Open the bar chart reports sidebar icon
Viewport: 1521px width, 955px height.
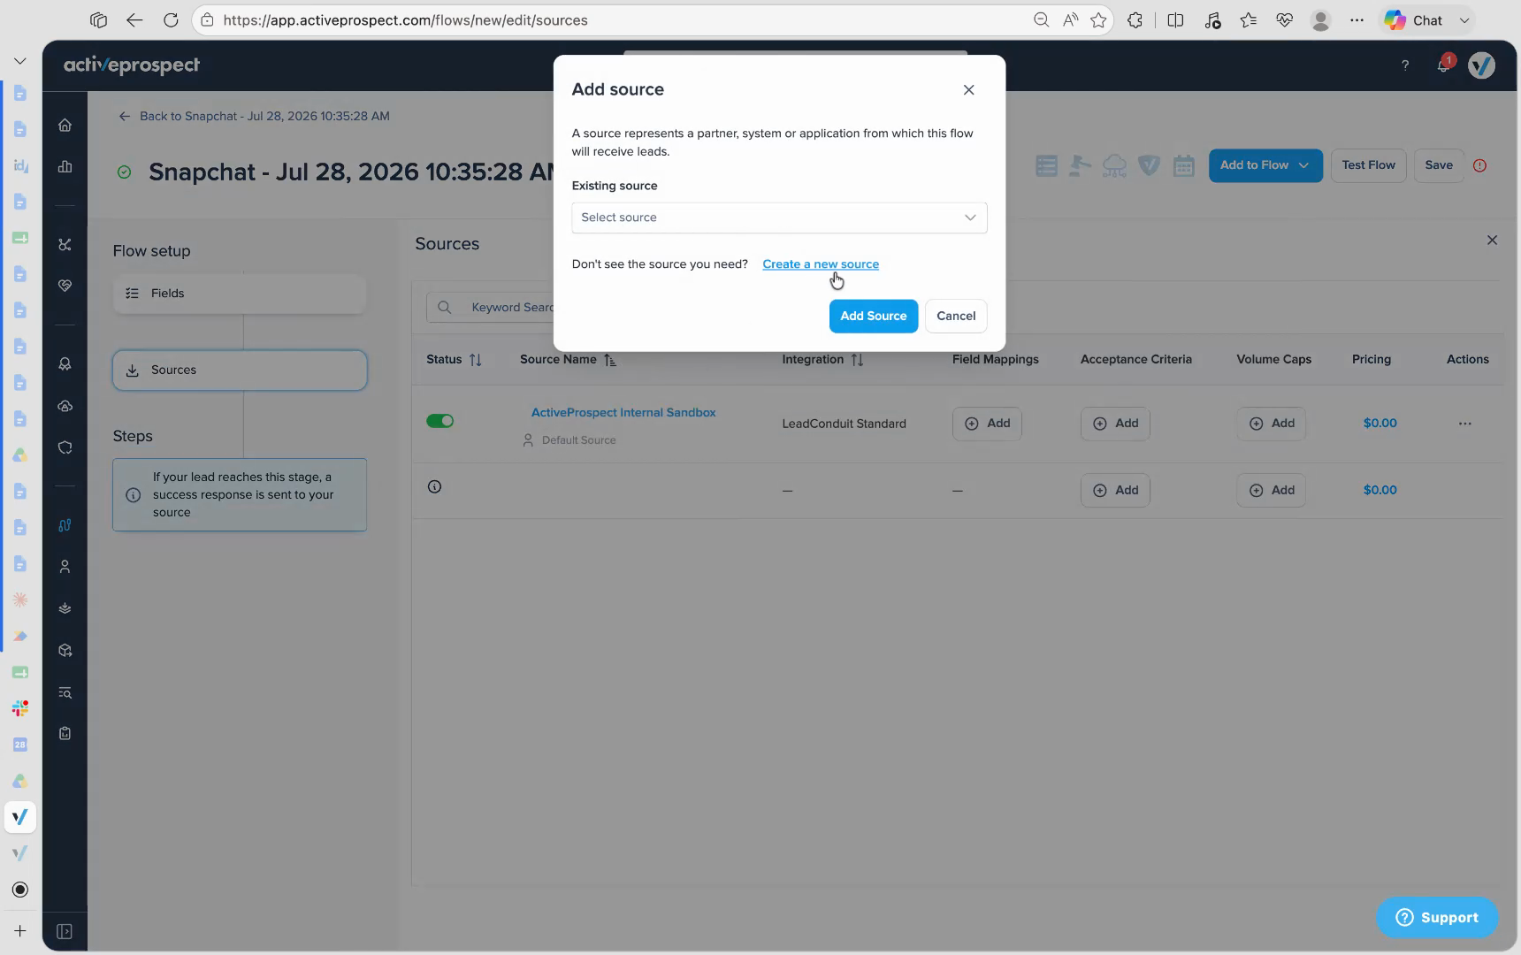[x=65, y=167]
